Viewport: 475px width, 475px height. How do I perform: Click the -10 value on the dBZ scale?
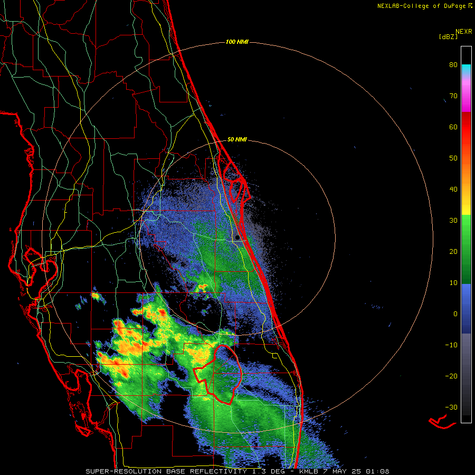[x=451, y=345]
